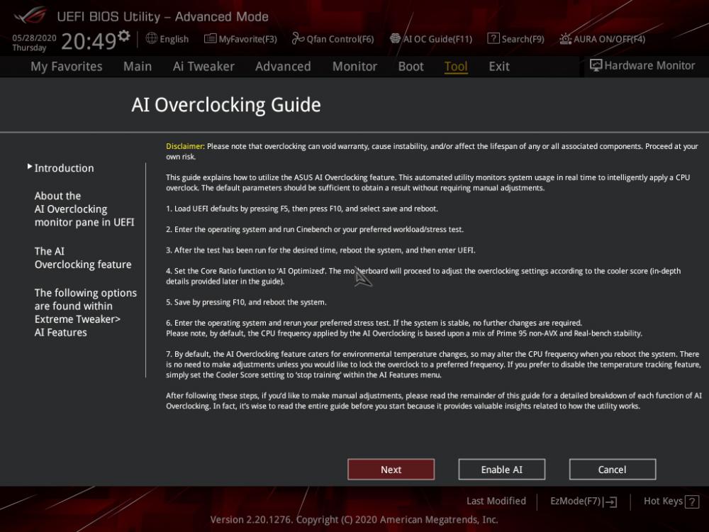Select Introduction section in guide sidebar
This screenshot has height=532, width=709.
pyautogui.click(x=65, y=168)
